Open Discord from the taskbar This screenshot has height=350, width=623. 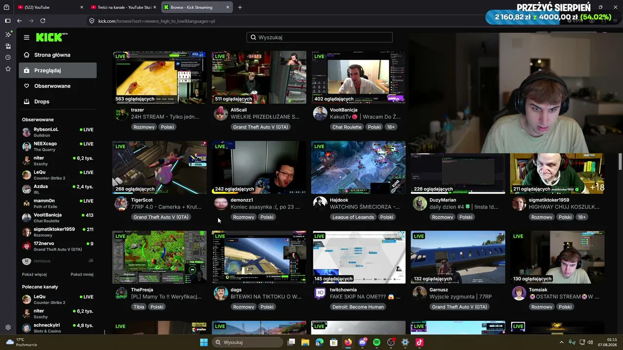(x=362, y=342)
